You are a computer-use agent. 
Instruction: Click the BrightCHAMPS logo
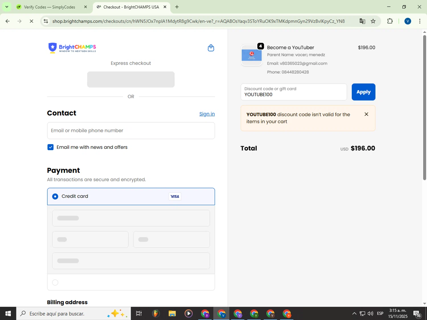click(72, 48)
